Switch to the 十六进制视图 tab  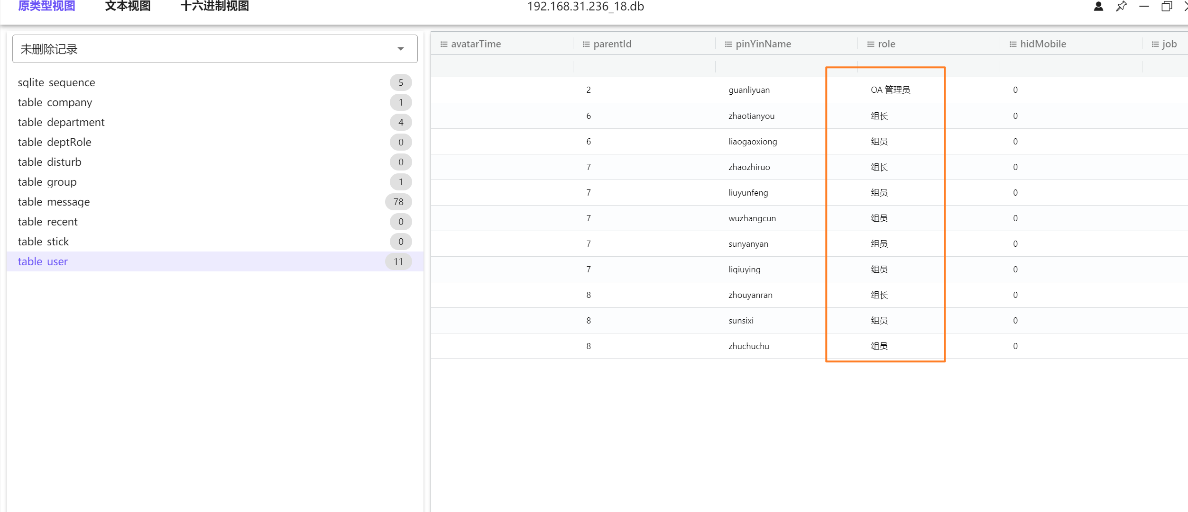click(x=214, y=7)
